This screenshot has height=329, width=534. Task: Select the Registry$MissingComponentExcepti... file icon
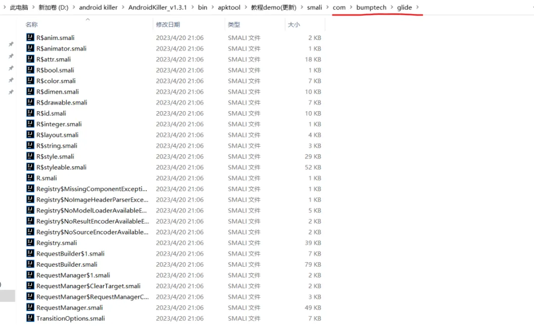[30, 189]
